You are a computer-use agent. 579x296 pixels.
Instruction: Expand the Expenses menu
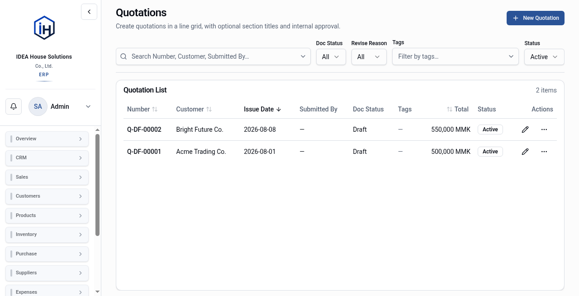47,291
